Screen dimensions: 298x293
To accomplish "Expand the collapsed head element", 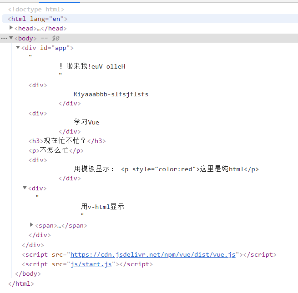I will click(11, 28).
